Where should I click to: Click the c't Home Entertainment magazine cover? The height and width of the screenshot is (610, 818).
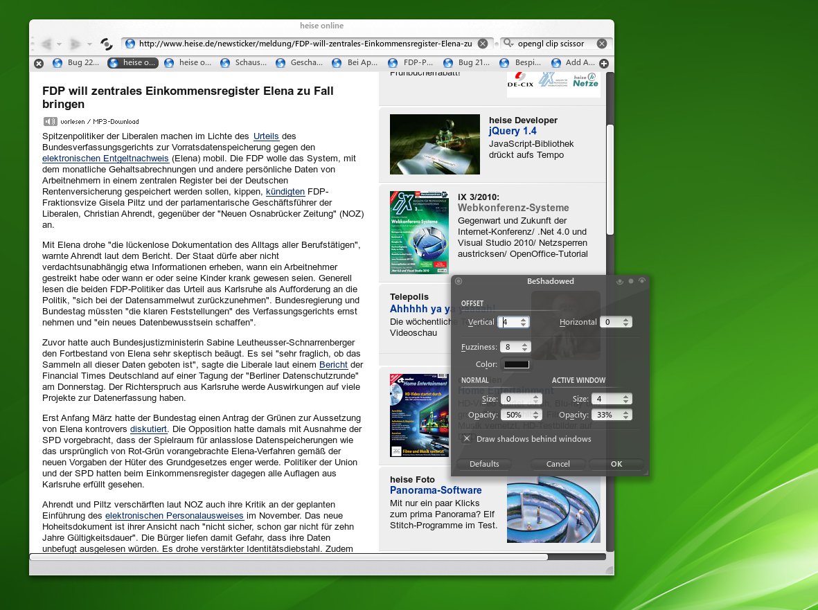coord(420,415)
